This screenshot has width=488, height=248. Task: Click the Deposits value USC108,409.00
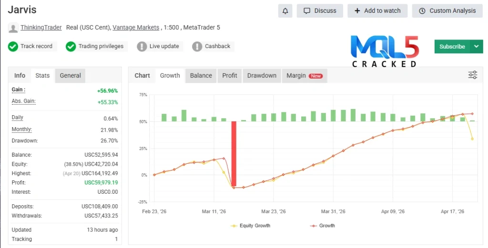click(100, 207)
